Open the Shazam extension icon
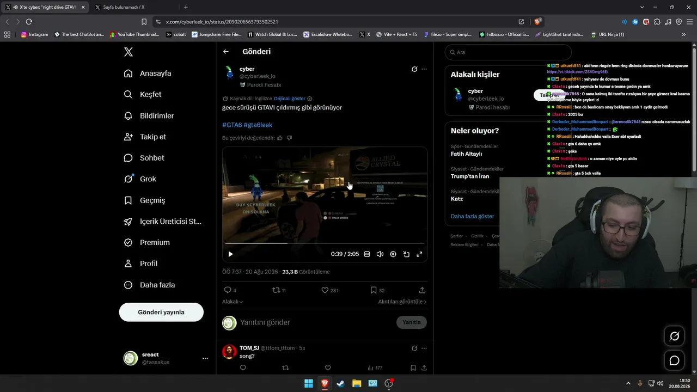 635,22
